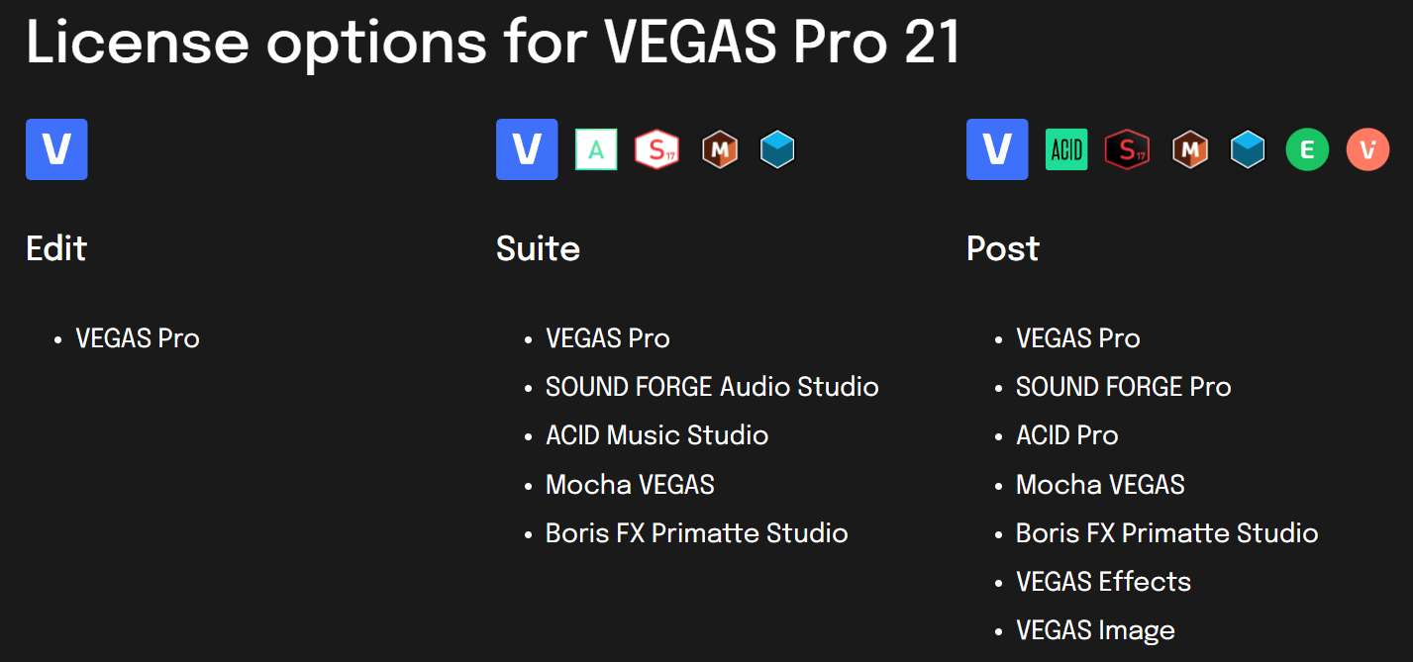Select VEGAS Effects in the Post list
Viewport: 1413px width, 662px height.
point(1103,582)
